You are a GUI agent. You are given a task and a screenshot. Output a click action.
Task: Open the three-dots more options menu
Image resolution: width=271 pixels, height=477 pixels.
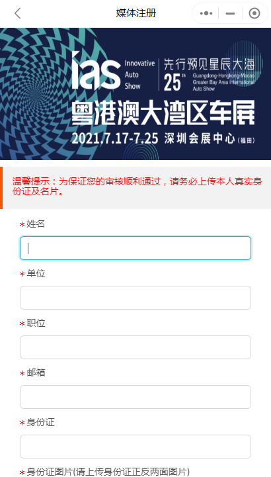[x=206, y=13]
